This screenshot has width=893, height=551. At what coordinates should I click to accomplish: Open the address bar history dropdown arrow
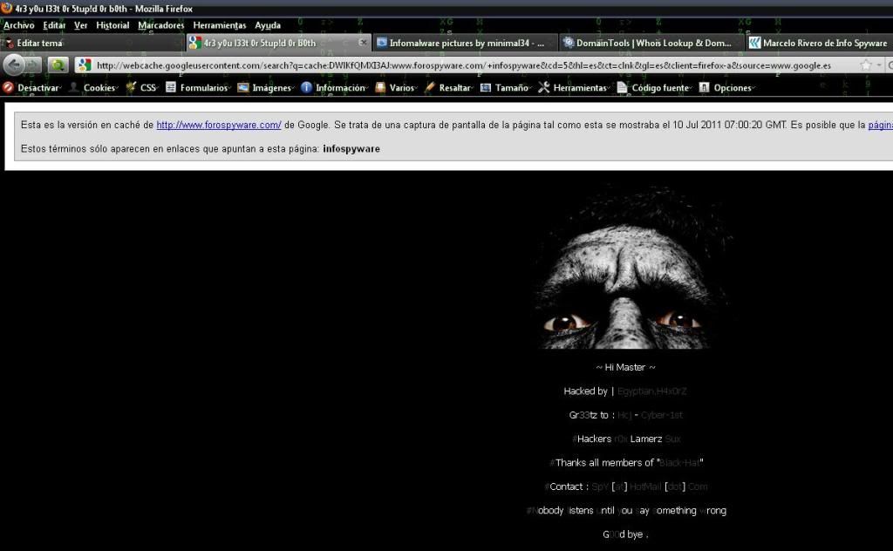(879, 65)
